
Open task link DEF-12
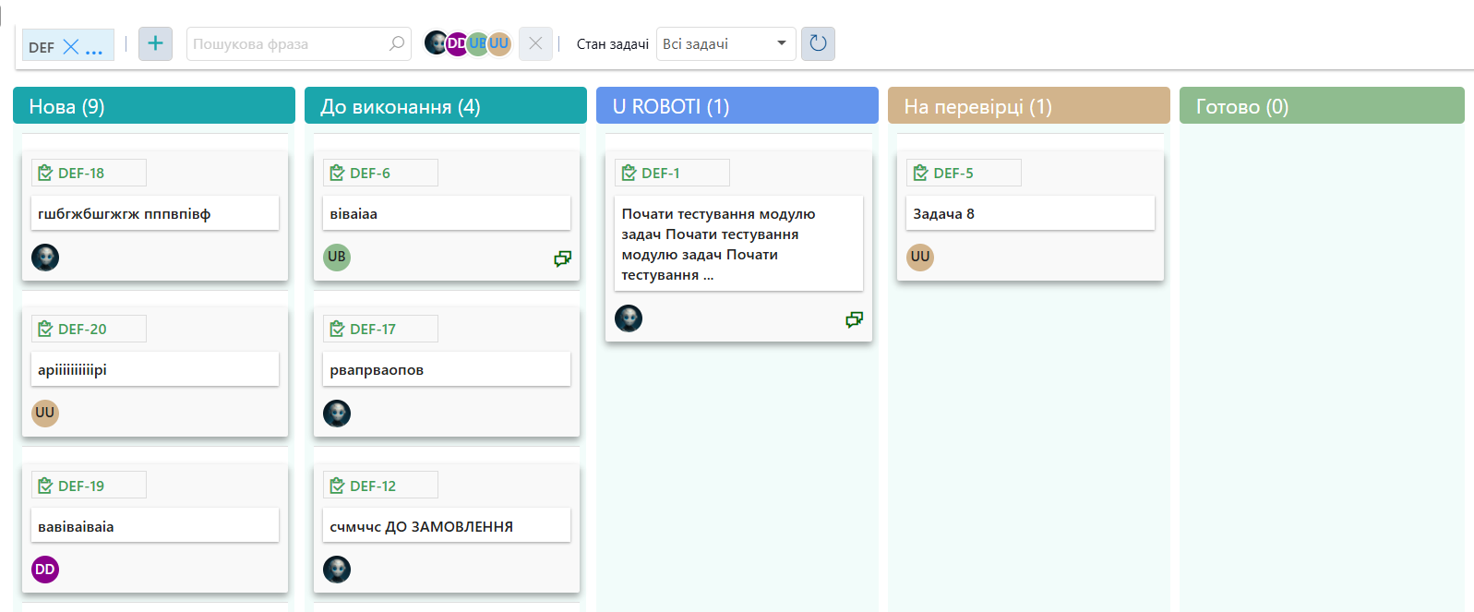[373, 486]
